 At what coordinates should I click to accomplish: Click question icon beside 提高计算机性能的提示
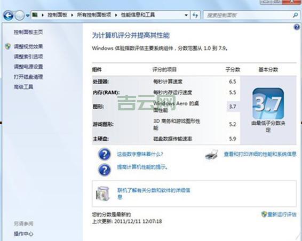click(x=105, y=170)
